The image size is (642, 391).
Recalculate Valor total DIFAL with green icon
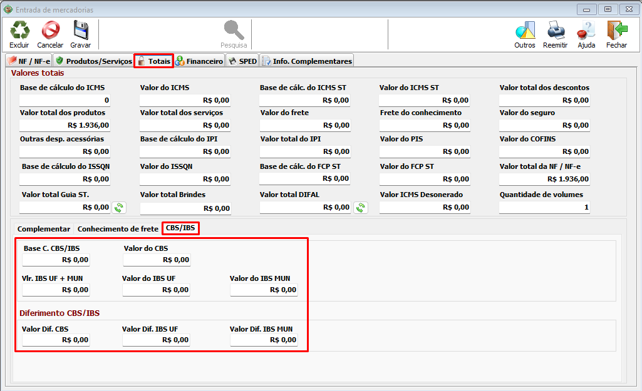[360, 208]
